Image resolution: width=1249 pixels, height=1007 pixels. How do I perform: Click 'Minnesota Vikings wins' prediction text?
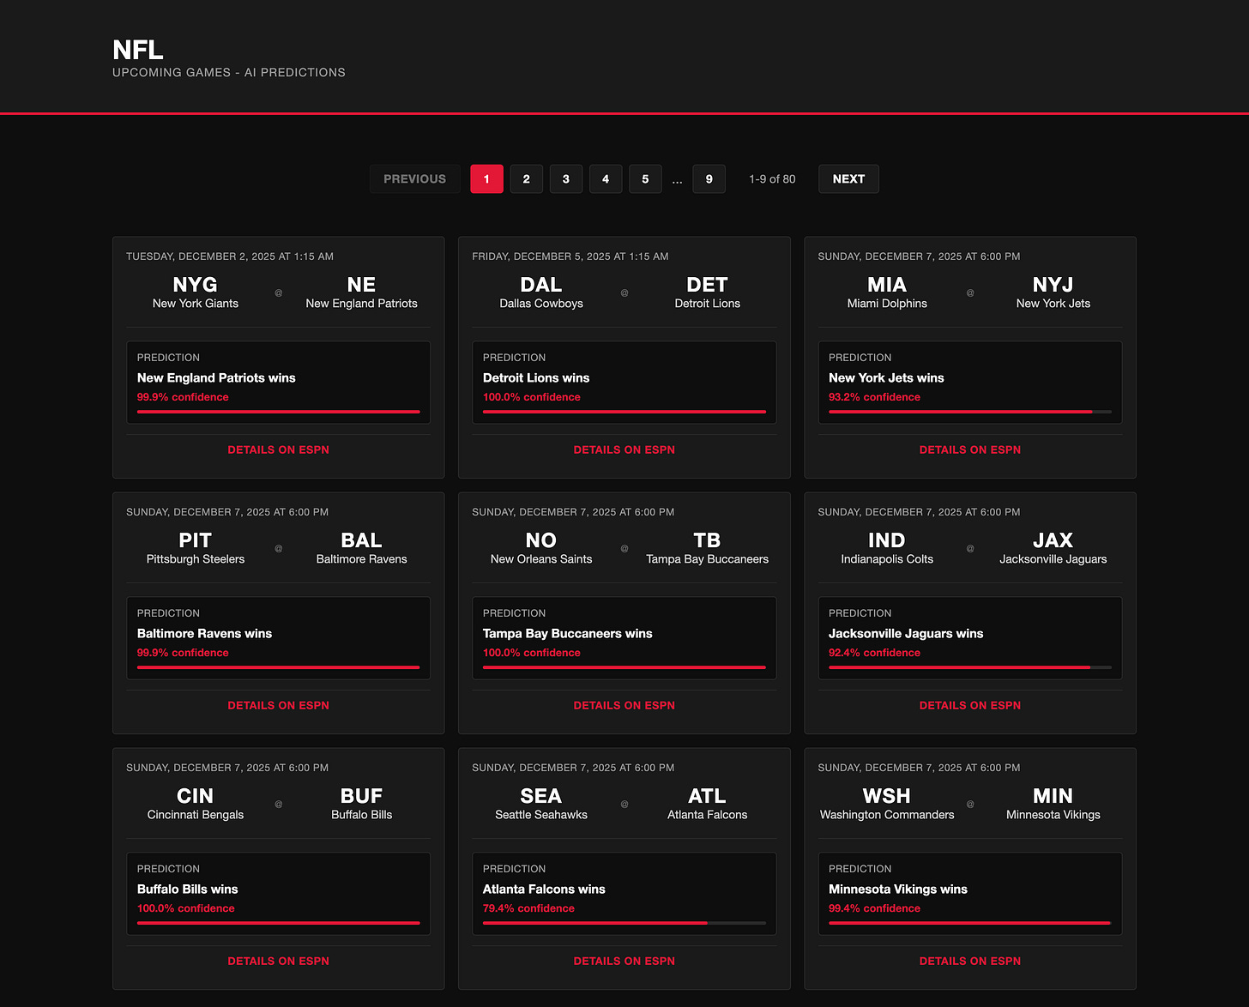click(897, 889)
